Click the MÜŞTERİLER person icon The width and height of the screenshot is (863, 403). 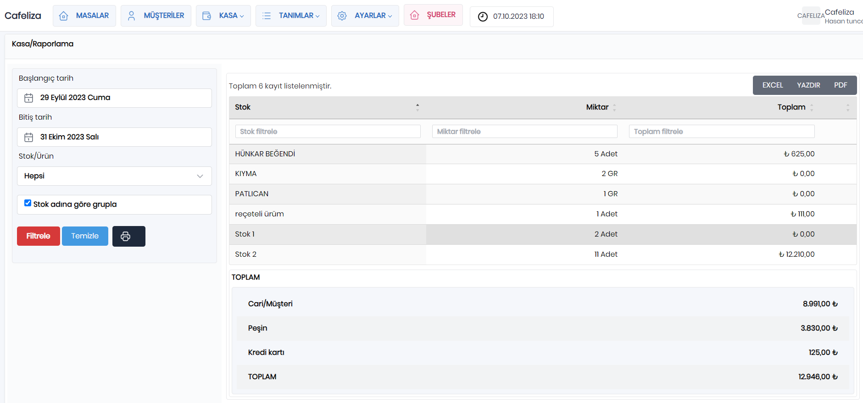tap(132, 16)
